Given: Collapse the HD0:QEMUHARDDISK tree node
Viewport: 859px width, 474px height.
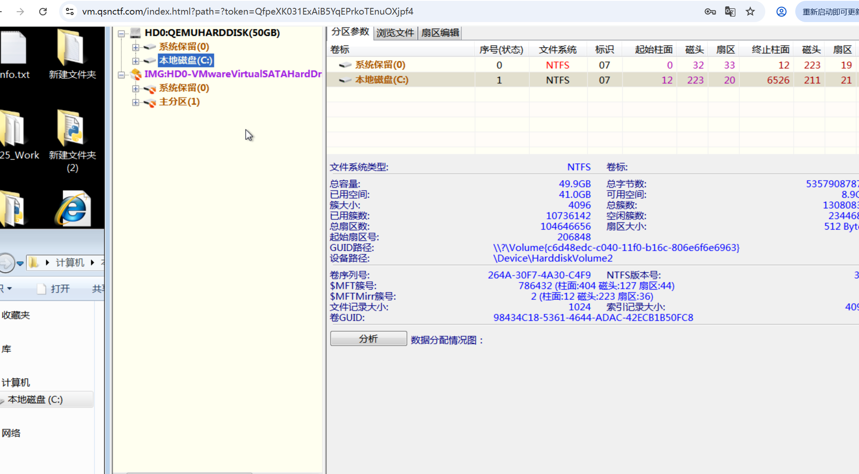Looking at the screenshot, I should [121, 33].
